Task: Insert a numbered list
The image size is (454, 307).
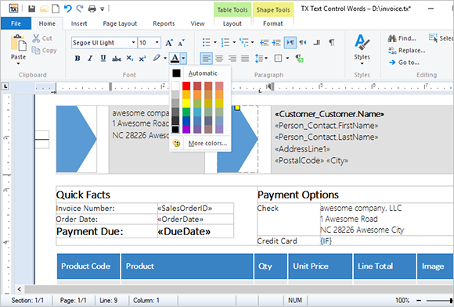Action: [225, 42]
